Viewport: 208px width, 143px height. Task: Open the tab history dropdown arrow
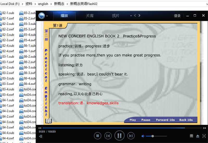tap(131, 16)
